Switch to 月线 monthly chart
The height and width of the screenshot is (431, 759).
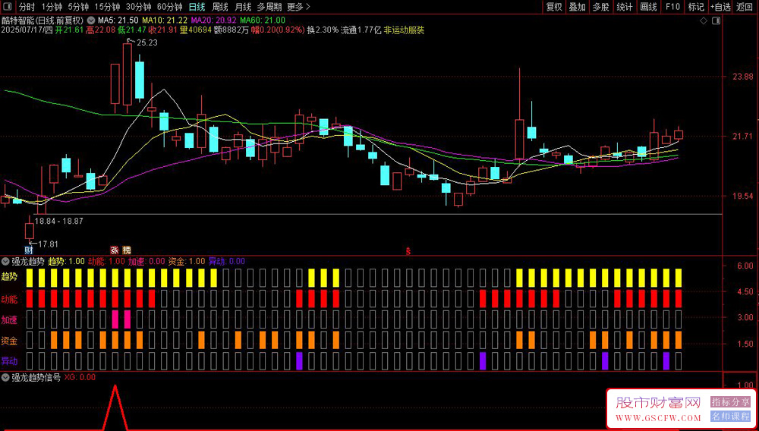point(243,7)
